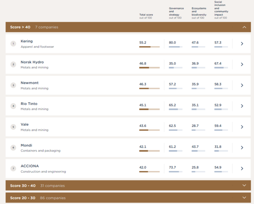Click the arrow icon in ACCIONA row
The height and width of the screenshot is (204, 254).
tap(242, 168)
